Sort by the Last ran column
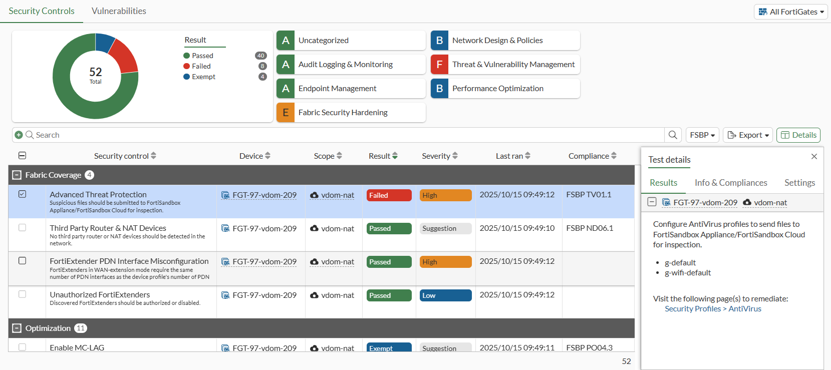The height and width of the screenshot is (370, 831). tap(512, 156)
